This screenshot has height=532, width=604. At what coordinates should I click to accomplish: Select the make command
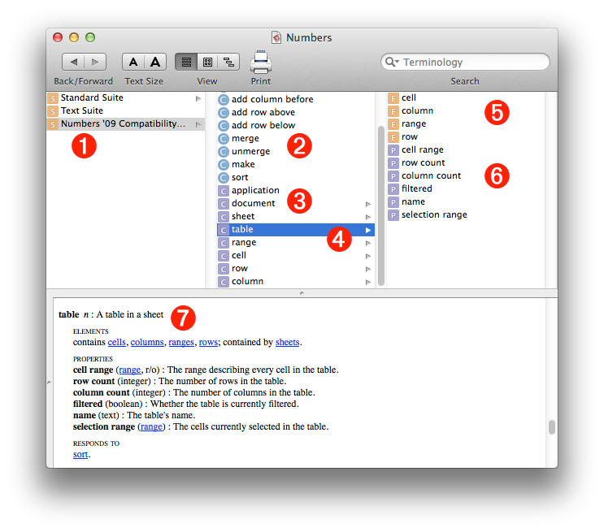pos(295,165)
